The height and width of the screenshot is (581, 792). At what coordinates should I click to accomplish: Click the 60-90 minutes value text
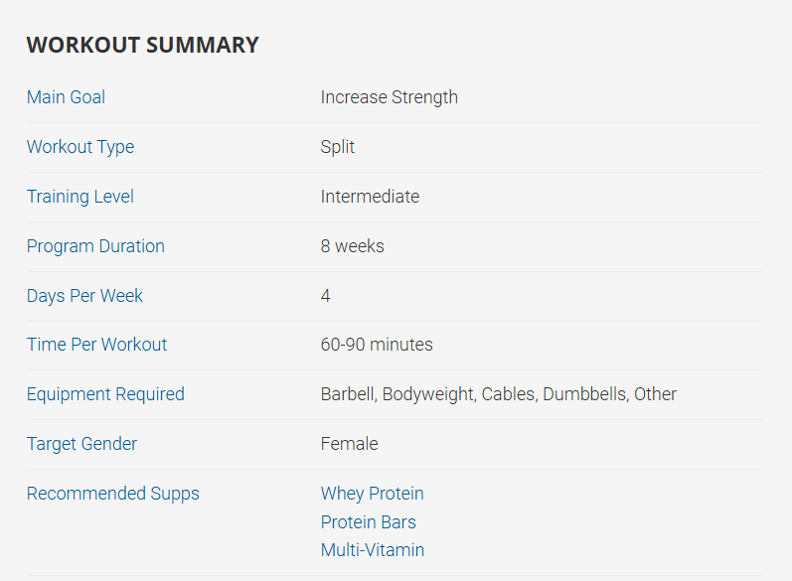377,345
